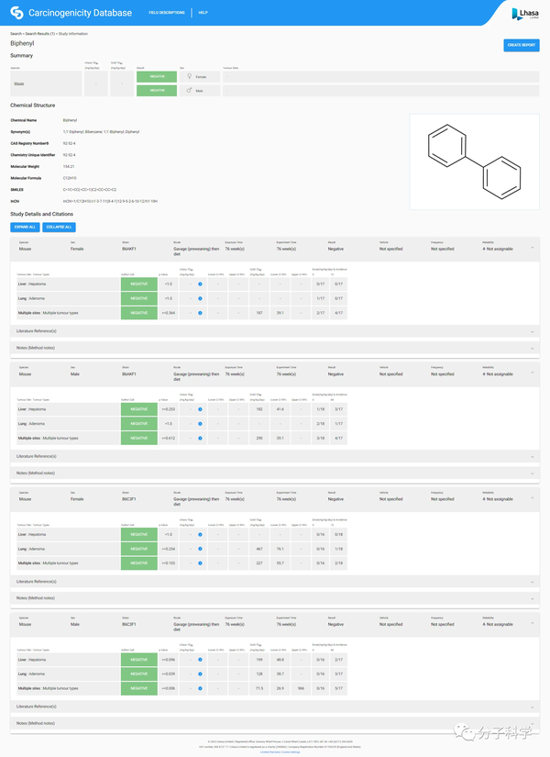Click the CREATE REPORT button

tap(522, 45)
